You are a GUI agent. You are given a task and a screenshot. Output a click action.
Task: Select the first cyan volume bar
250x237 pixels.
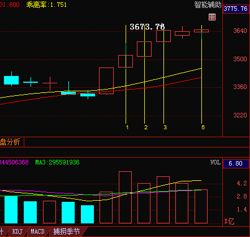pyautogui.click(x=11, y=210)
